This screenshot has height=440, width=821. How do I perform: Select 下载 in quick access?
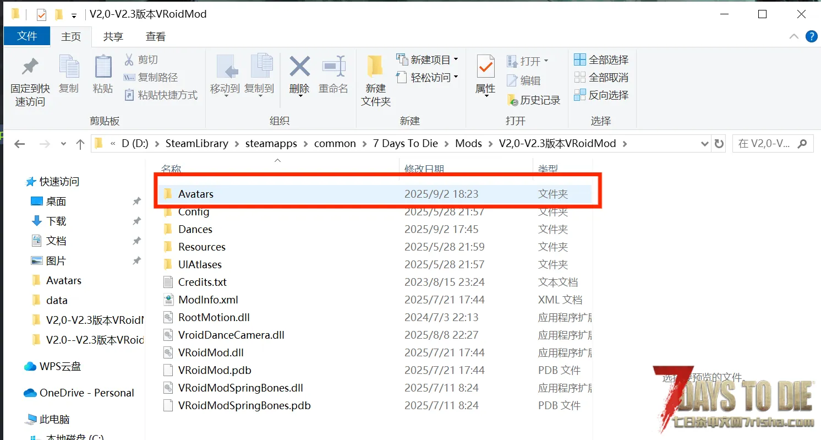coord(56,221)
